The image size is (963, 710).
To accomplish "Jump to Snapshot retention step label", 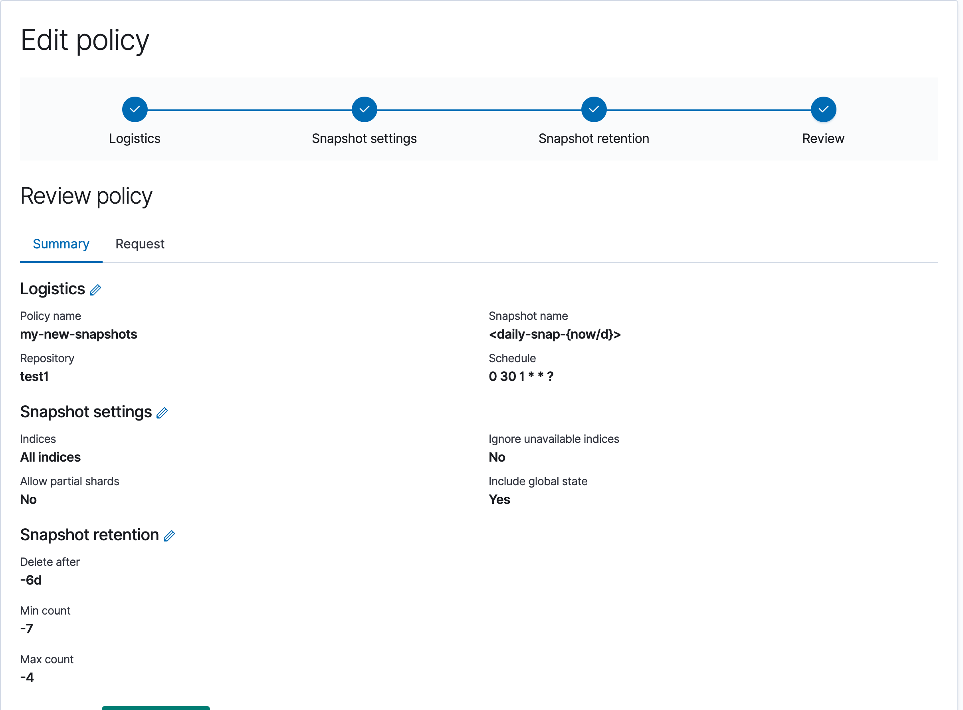I will pyautogui.click(x=593, y=139).
